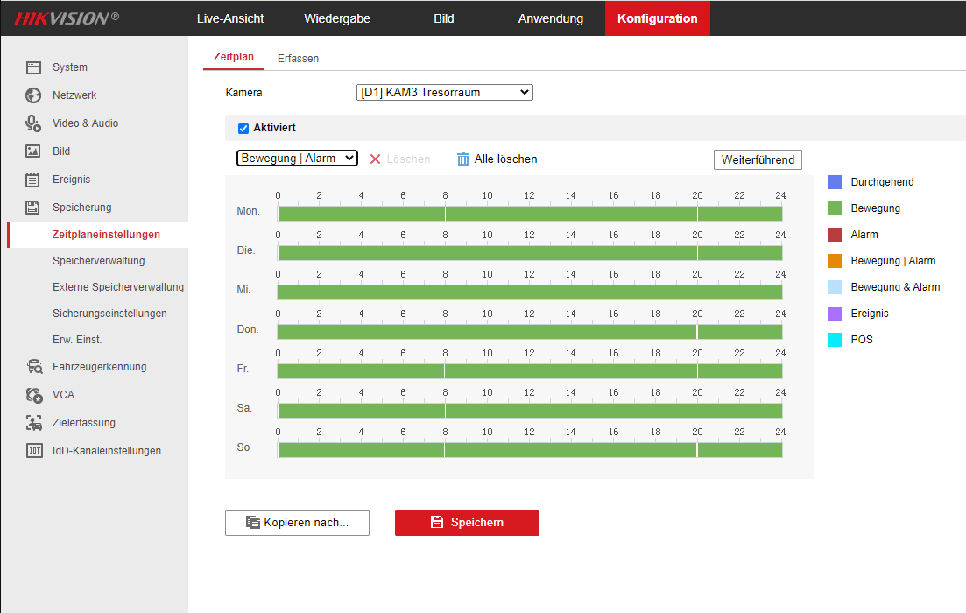Click the Fahrzeugerkennung car search icon
The image size is (966, 613).
(x=33, y=367)
